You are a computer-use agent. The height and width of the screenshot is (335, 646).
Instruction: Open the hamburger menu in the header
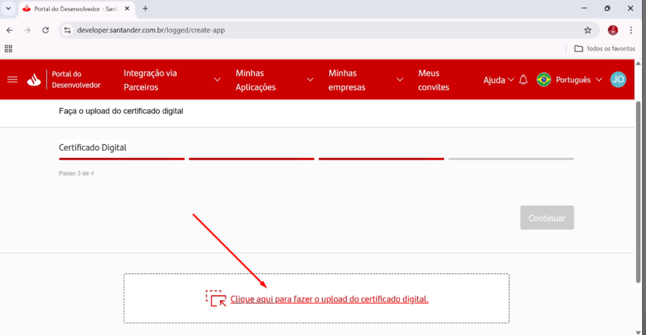(13, 79)
